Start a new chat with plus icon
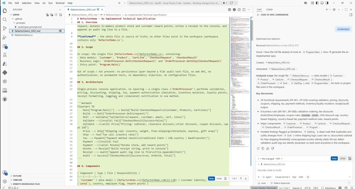The image size is (355, 189). tap(327, 9)
